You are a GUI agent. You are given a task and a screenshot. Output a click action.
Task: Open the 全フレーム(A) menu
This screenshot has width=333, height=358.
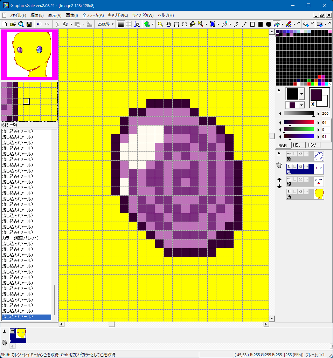[93, 15]
